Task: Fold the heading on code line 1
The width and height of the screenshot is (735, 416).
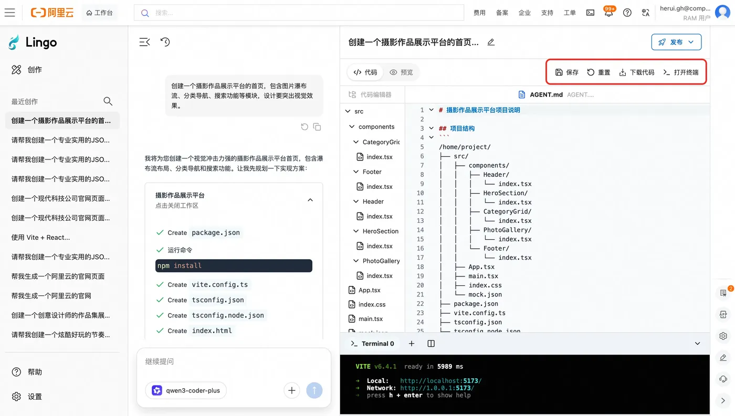Action: 431,110
